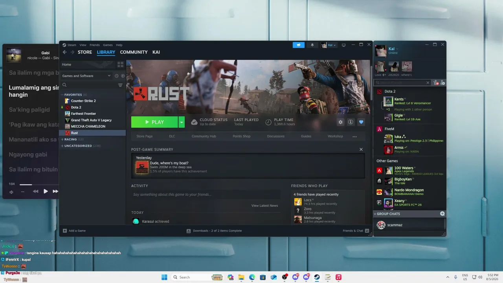The image size is (503, 283).
Task: Play the song in music player
Action: coord(46,191)
